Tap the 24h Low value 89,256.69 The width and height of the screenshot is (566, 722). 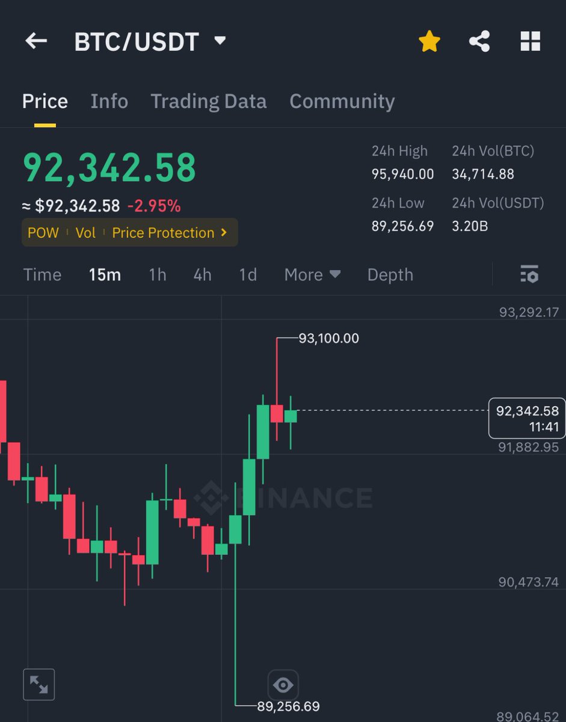click(402, 226)
